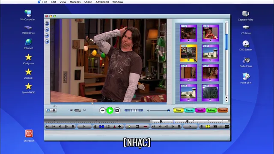Click the red minus remove icon
Image resolution: width=274 pixels, height=154 pixels.
(146, 127)
